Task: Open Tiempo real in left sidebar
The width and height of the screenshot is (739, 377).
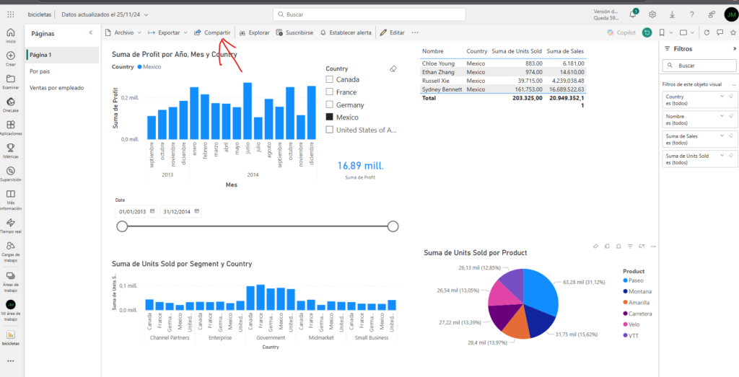Action: [11, 223]
